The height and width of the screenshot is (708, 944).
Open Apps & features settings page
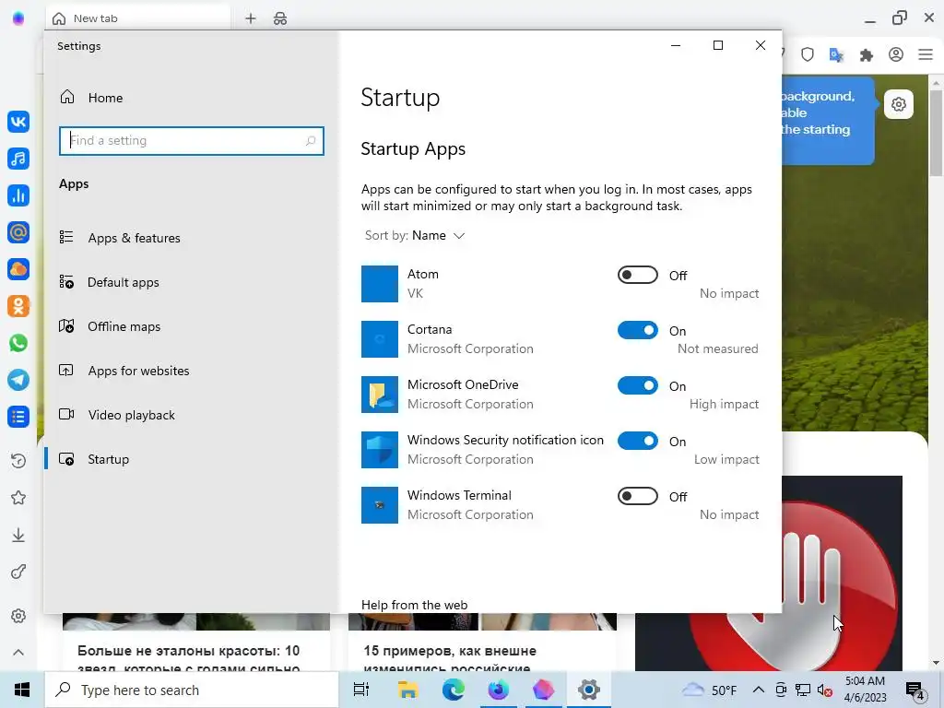click(x=192, y=238)
